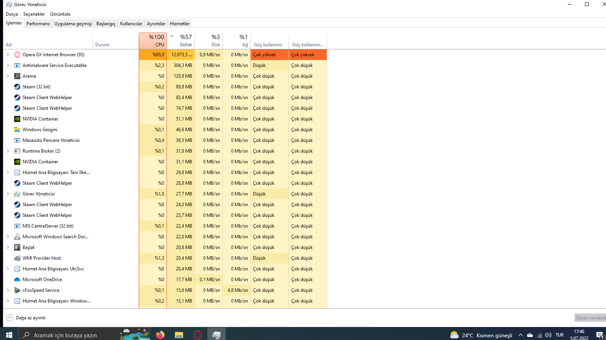Switch to the Hizmetler tab
This screenshot has height=340, width=606.
pos(180,24)
